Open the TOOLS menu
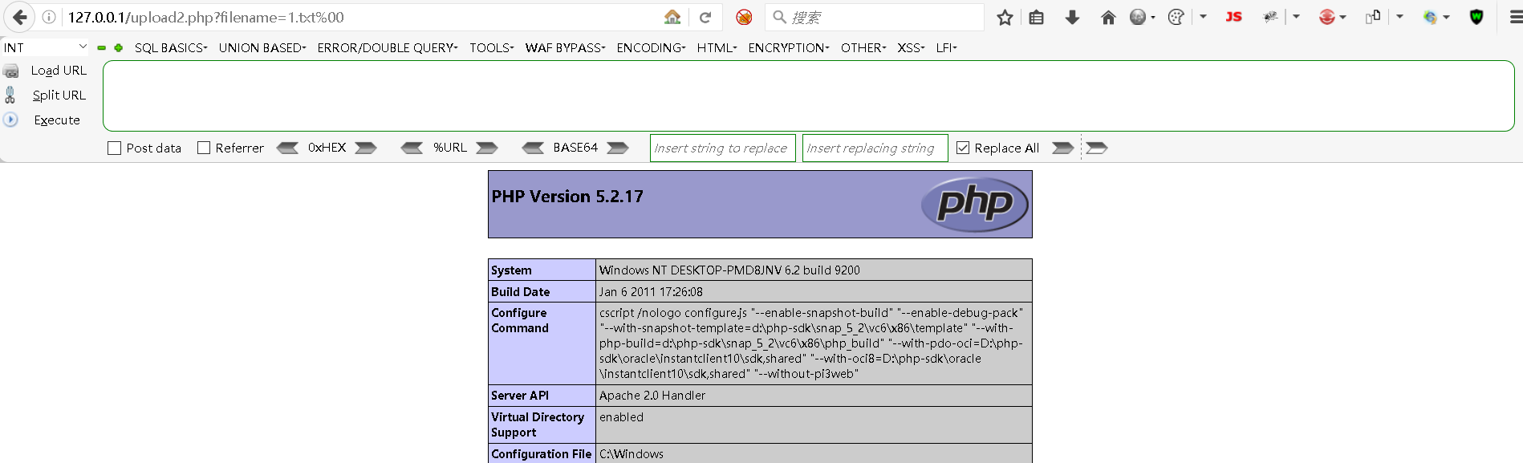The width and height of the screenshot is (1523, 463). tap(492, 48)
